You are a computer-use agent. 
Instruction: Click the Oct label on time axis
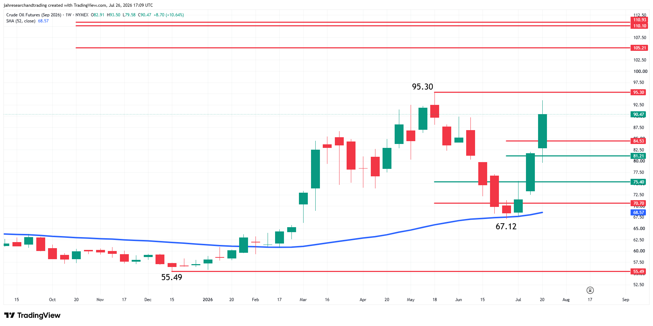point(52,300)
